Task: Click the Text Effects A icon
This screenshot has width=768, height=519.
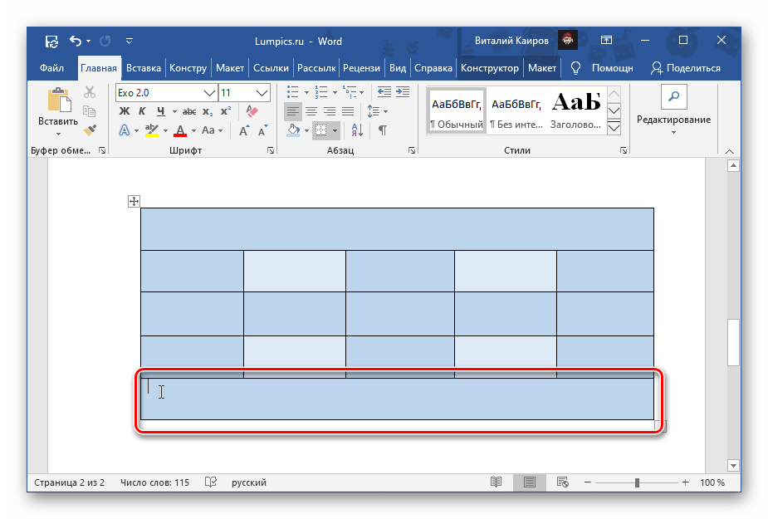Action: pyautogui.click(x=125, y=130)
